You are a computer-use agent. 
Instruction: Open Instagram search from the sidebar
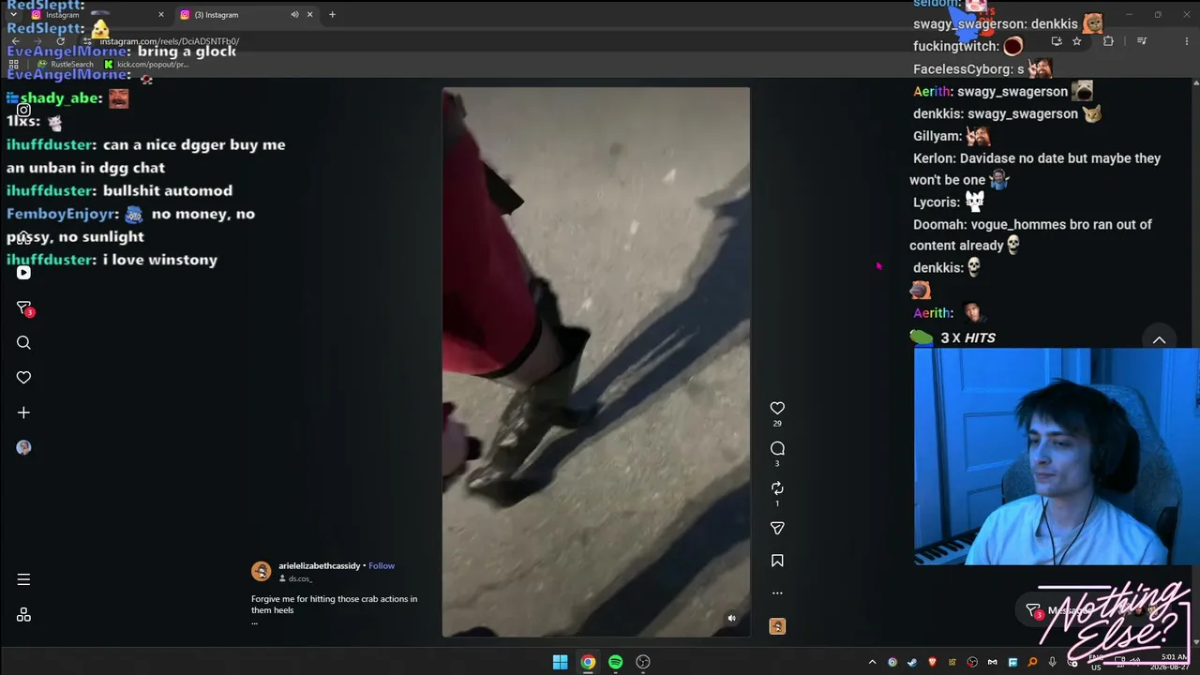click(23, 343)
